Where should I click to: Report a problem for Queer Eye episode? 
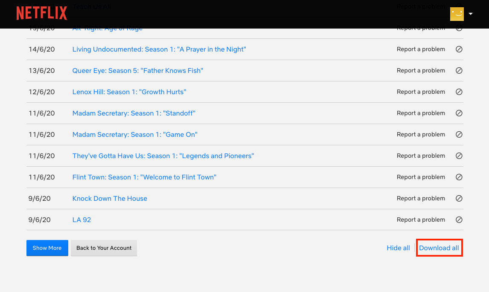421,70
